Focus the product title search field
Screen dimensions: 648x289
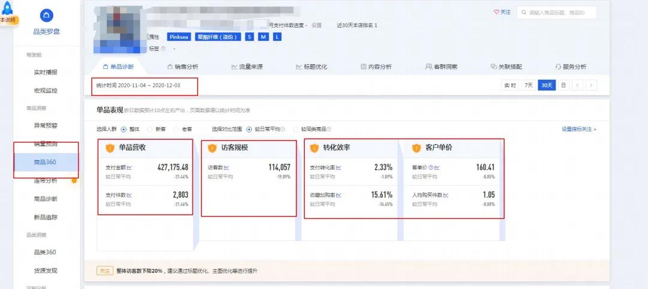557,13
